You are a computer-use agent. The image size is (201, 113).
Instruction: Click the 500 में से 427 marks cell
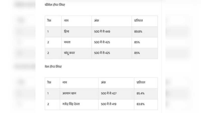(109, 93)
